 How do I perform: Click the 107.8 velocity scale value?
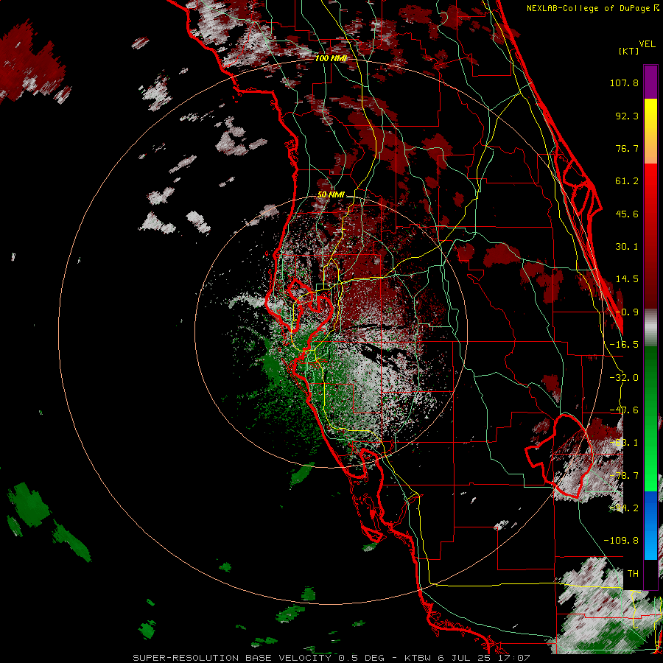[x=624, y=83]
